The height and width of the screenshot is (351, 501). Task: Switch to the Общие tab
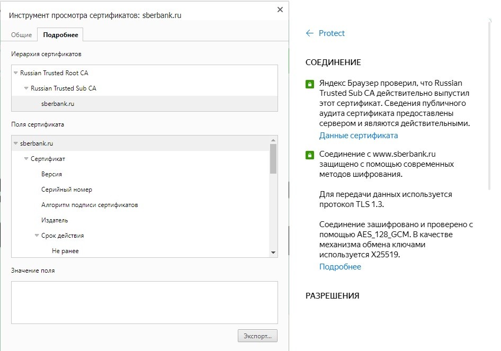(x=21, y=35)
